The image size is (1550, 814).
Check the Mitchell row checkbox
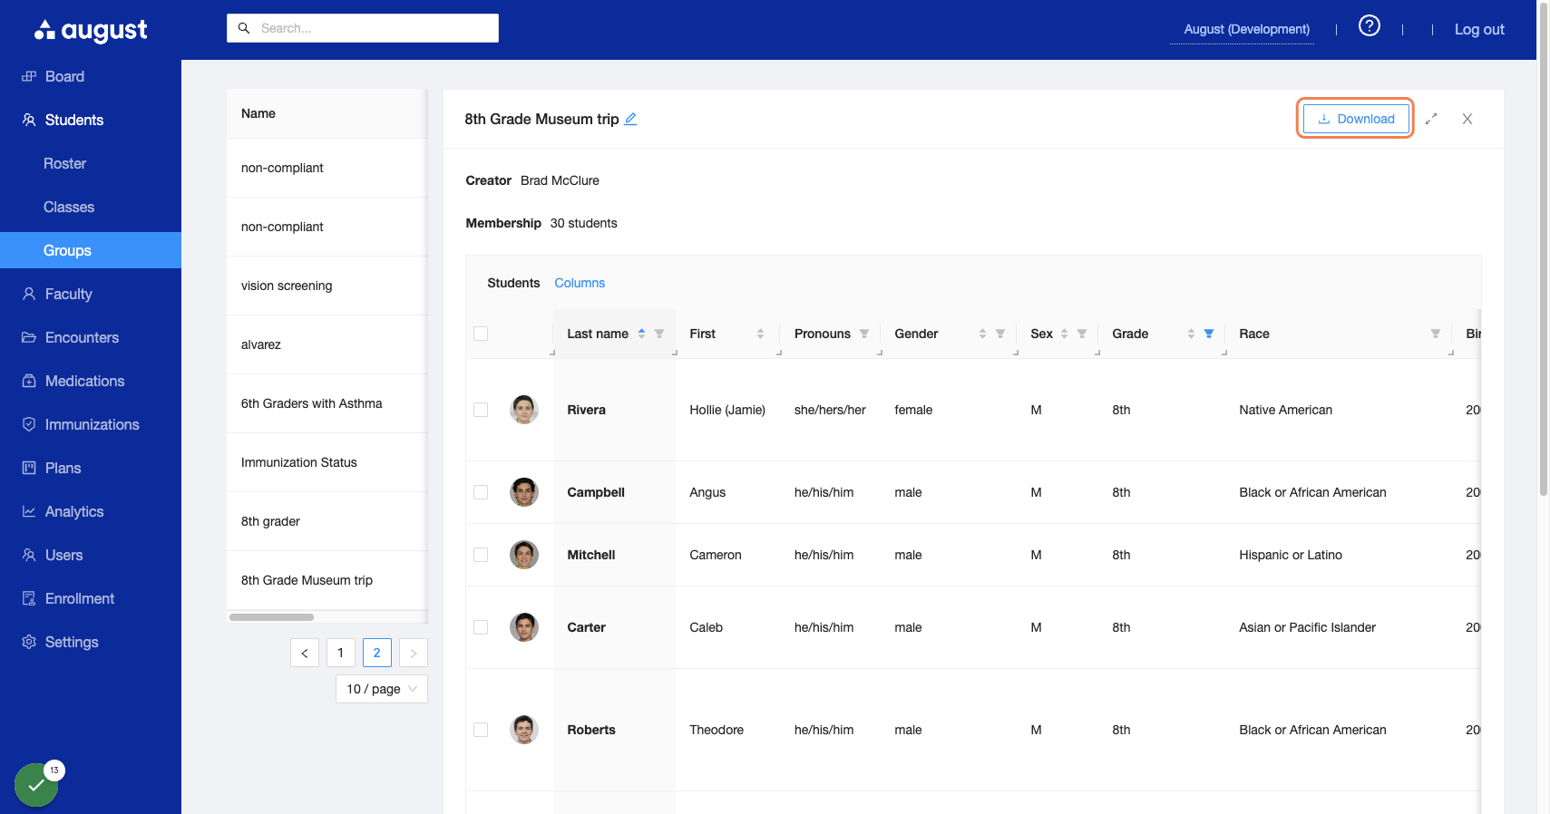click(481, 555)
